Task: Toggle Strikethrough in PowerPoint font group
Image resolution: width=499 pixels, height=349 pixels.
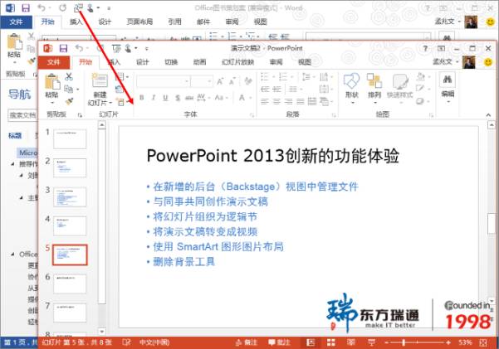Action: tap(189, 98)
